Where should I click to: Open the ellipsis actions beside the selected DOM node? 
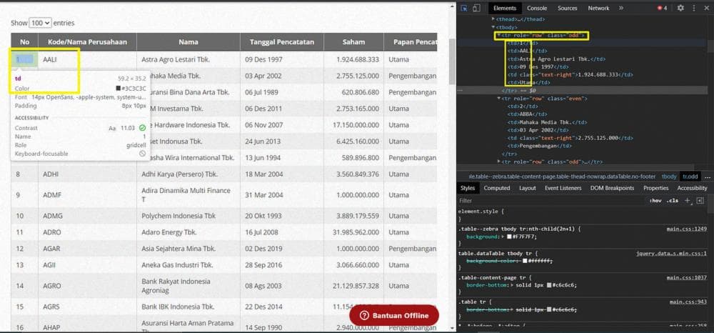(x=461, y=91)
